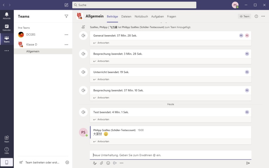
Task: Click the PS sender avatar of 19:00 message
Action: 83,132
